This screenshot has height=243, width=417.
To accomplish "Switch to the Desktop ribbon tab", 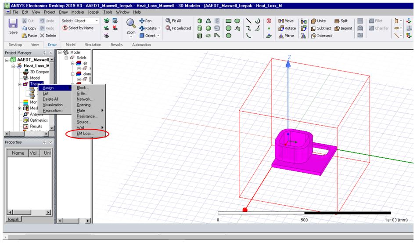I will point(15,45).
